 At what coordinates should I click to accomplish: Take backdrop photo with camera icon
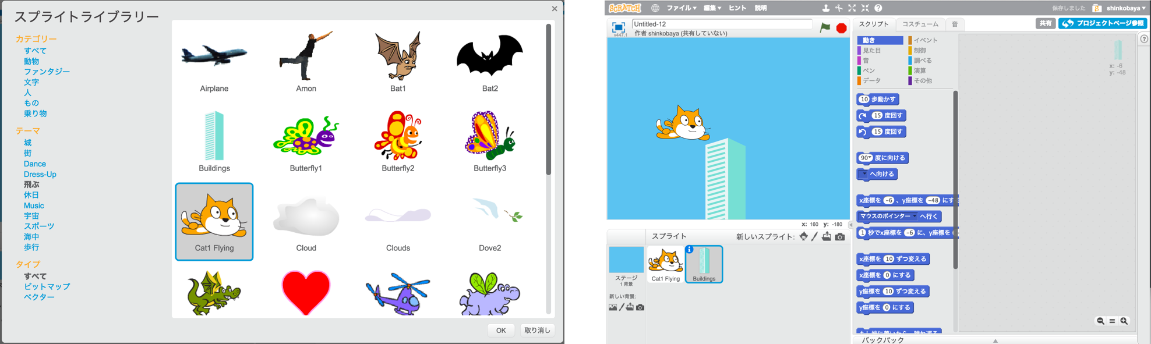(x=640, y=307)
